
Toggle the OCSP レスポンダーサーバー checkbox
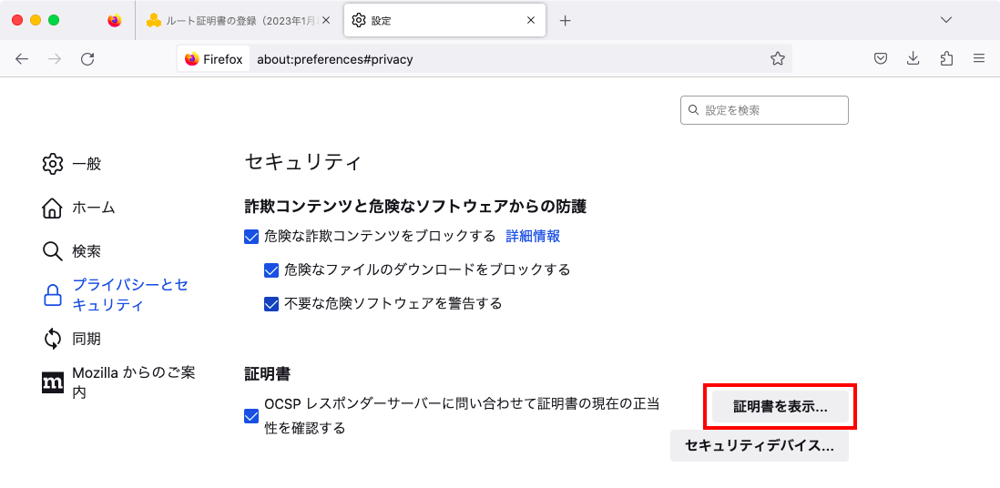click(x=251, y=417)
